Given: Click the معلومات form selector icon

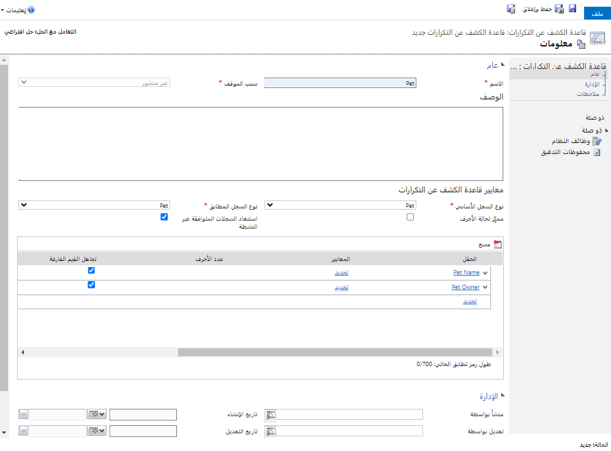Looking at the screenshot, I should pos(581,44).
